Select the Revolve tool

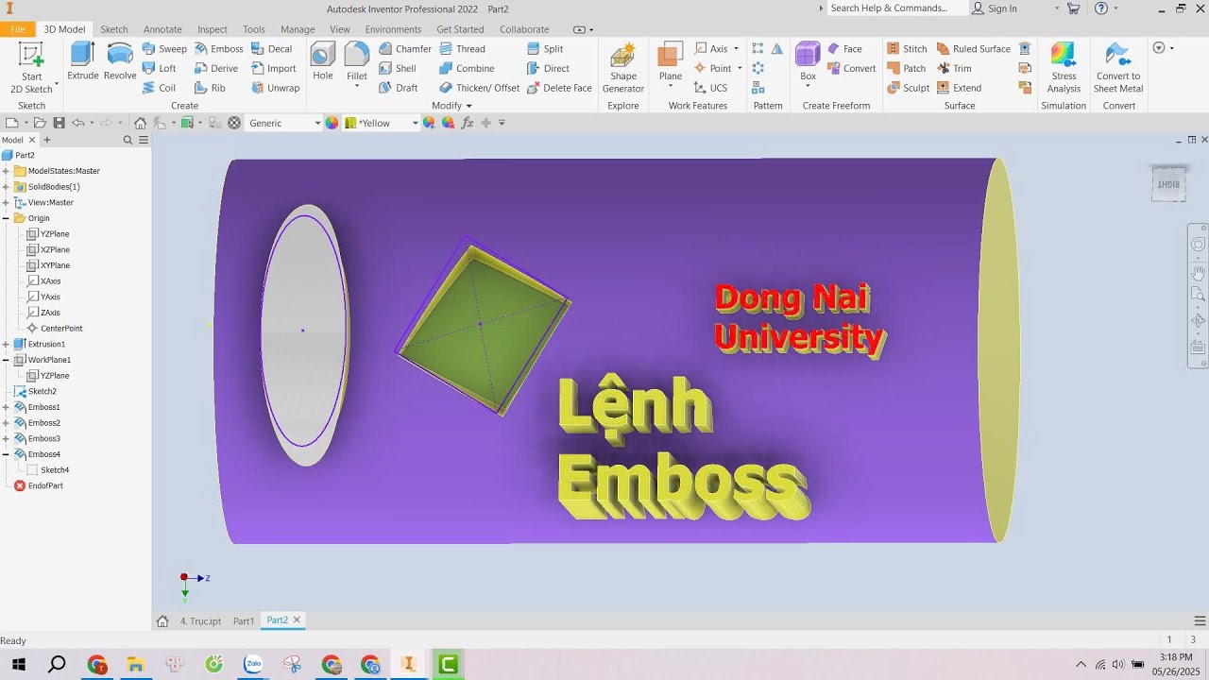[x=120, y=61]
